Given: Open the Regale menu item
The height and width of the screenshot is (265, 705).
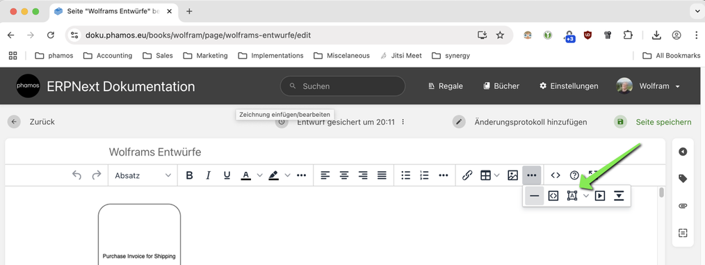Looking at the screenshot, I should tap(446, 86).
